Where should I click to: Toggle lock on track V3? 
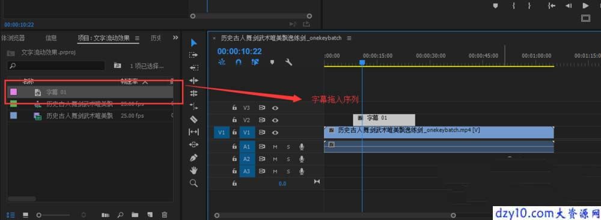[234, 108]
